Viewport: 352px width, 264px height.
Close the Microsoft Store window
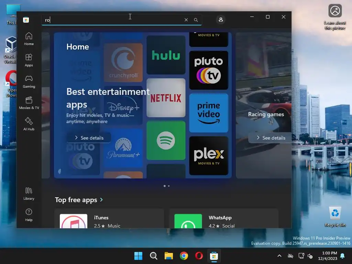point(284,17)
